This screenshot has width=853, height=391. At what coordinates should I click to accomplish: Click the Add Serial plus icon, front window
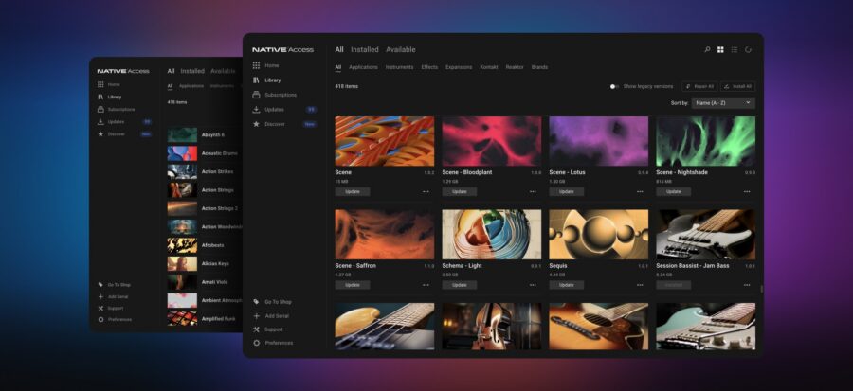pyautogui.click(x=256, y=315)
